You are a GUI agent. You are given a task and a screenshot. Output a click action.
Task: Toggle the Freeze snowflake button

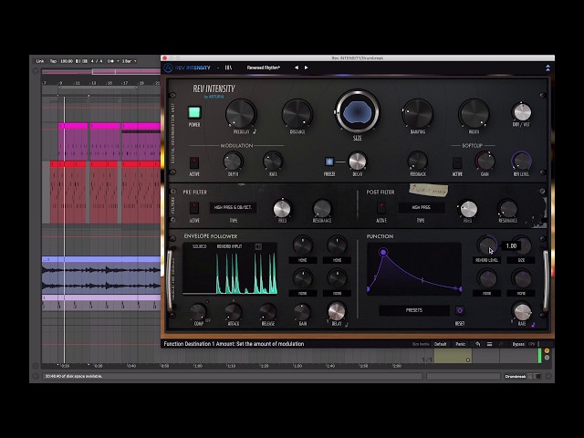329,162
